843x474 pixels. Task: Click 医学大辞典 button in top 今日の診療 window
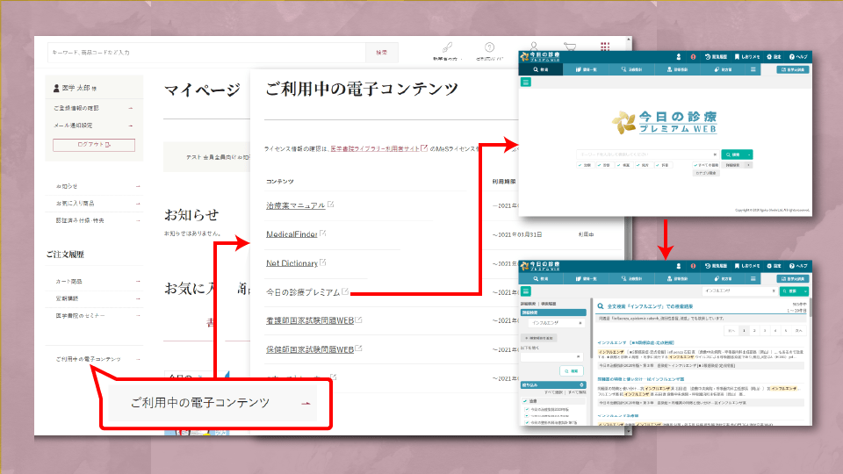793,69
